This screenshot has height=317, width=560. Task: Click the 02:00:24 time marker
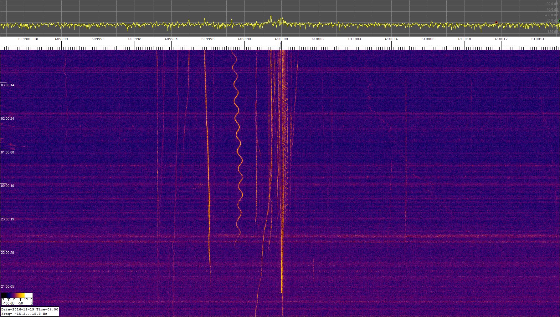8,118
